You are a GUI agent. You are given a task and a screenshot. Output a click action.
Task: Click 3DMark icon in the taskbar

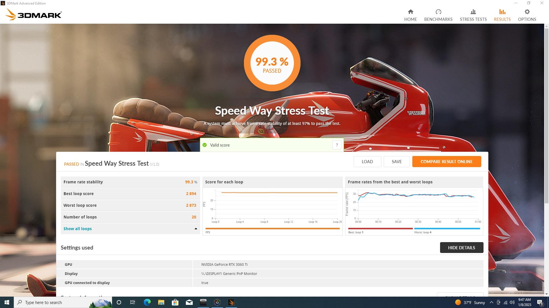click(231, 302)
